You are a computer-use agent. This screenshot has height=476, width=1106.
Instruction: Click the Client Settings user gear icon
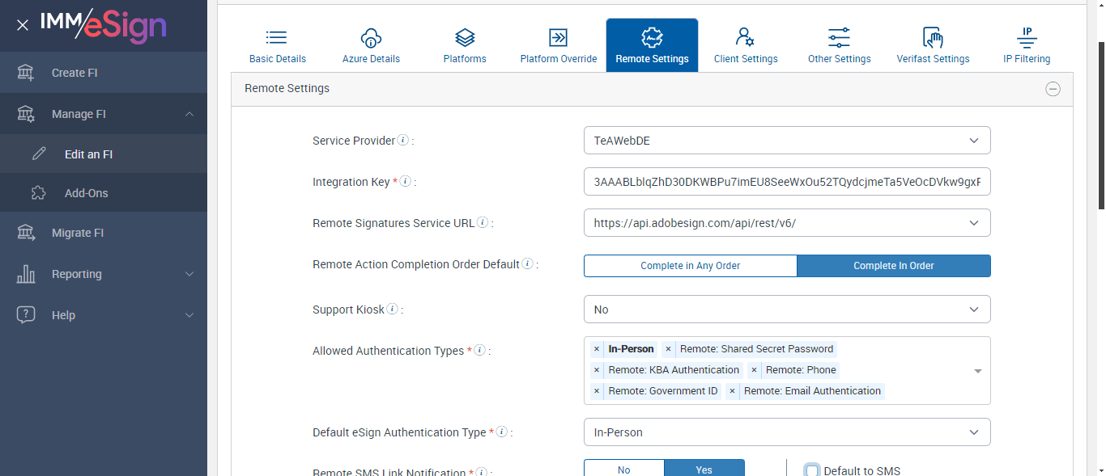pyautogui.click(x=746, y=37)
